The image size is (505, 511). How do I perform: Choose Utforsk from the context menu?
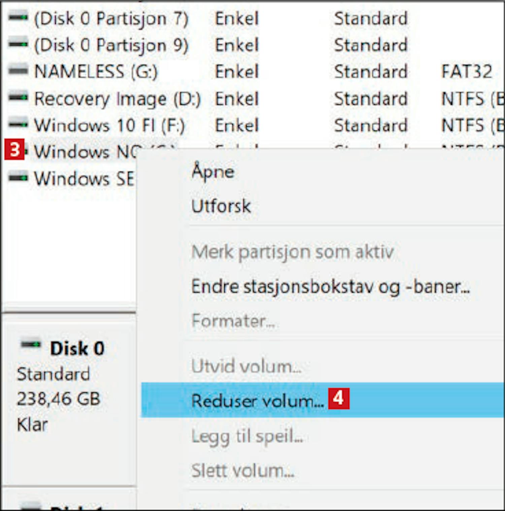221,206
